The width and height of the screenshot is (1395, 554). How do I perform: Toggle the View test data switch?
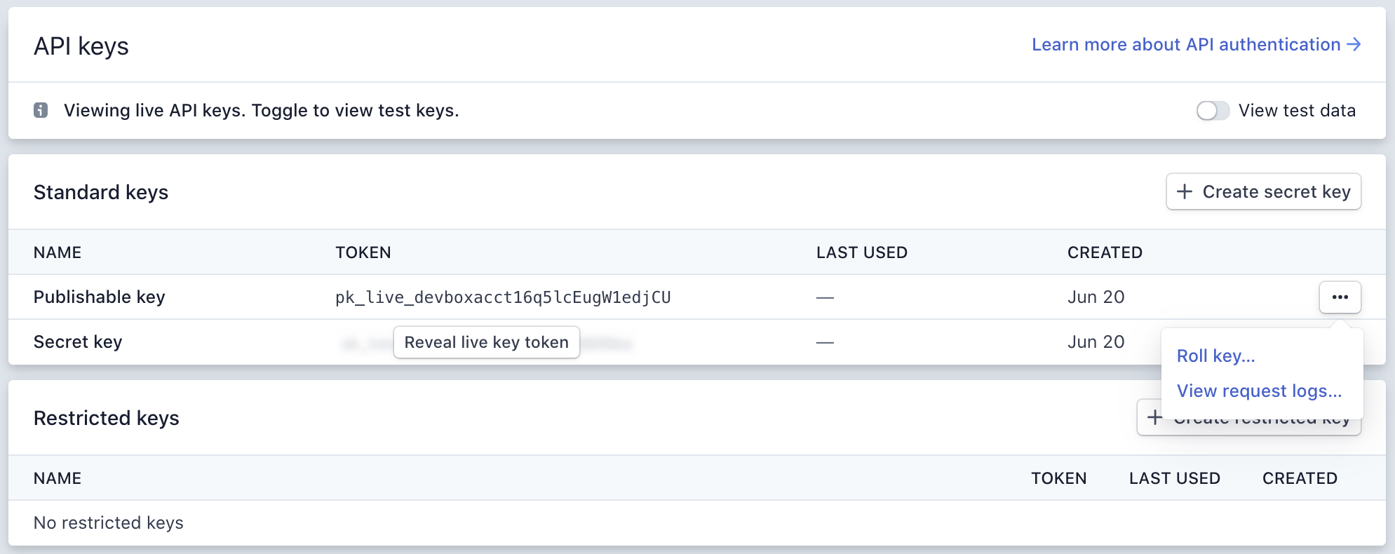point(1213,111)
